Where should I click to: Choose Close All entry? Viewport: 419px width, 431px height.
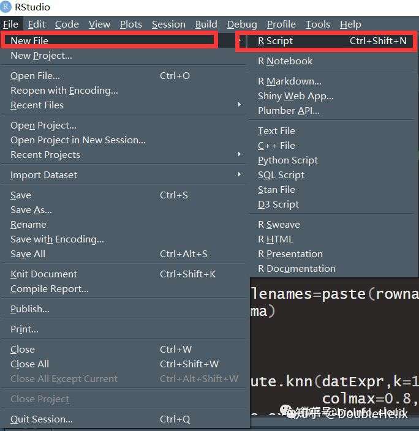[124, 364]
